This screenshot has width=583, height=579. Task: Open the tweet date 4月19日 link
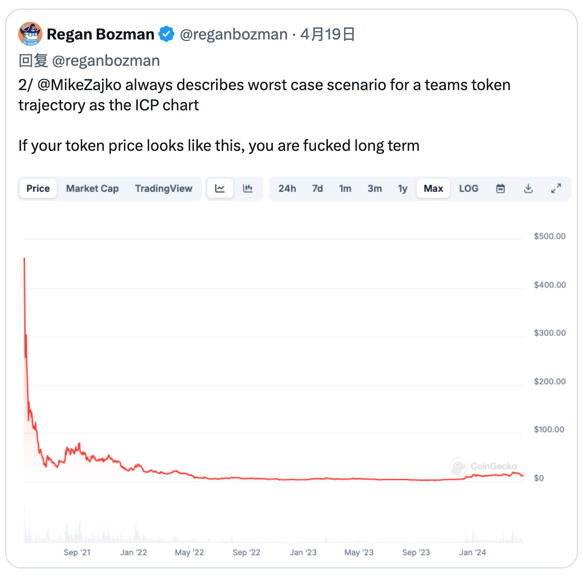(327, 33)
